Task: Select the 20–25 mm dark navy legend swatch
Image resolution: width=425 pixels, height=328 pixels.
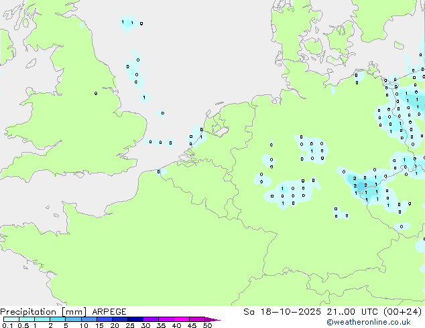Action: (123, 320)
